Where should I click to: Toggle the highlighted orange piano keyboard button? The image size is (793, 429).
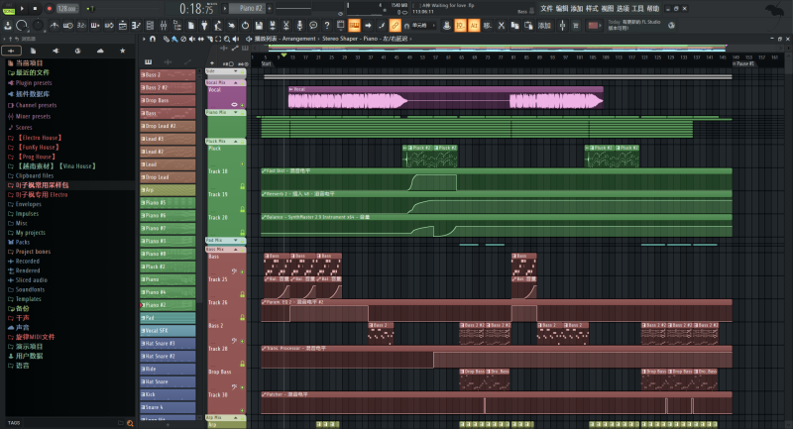(354, 26)
